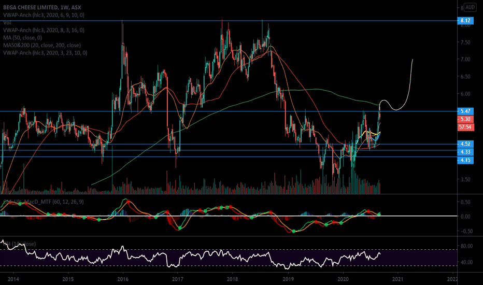Click the 0.50 MACD axis value
Viewport: 483px width, 285px height.
[x=465, y=202]
